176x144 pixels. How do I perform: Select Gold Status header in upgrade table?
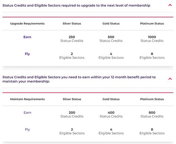[x=111, y=23]
